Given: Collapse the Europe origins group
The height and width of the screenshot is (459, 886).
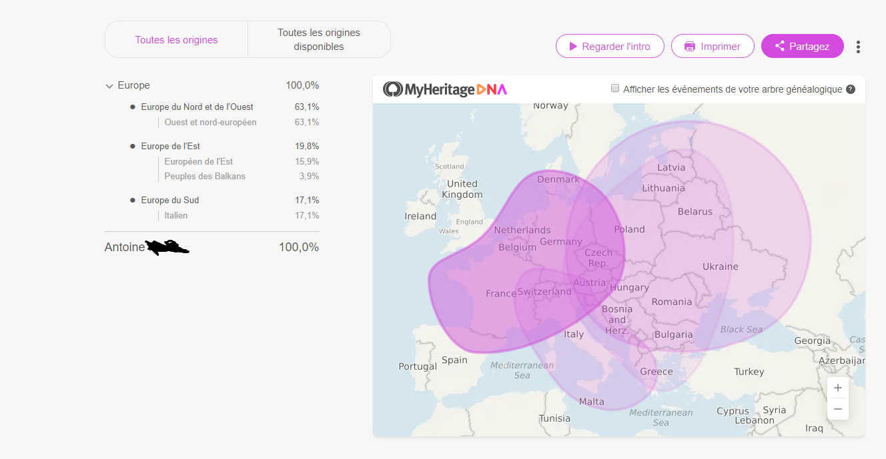Looking at the screenshot, I should (x=109, y=86).
